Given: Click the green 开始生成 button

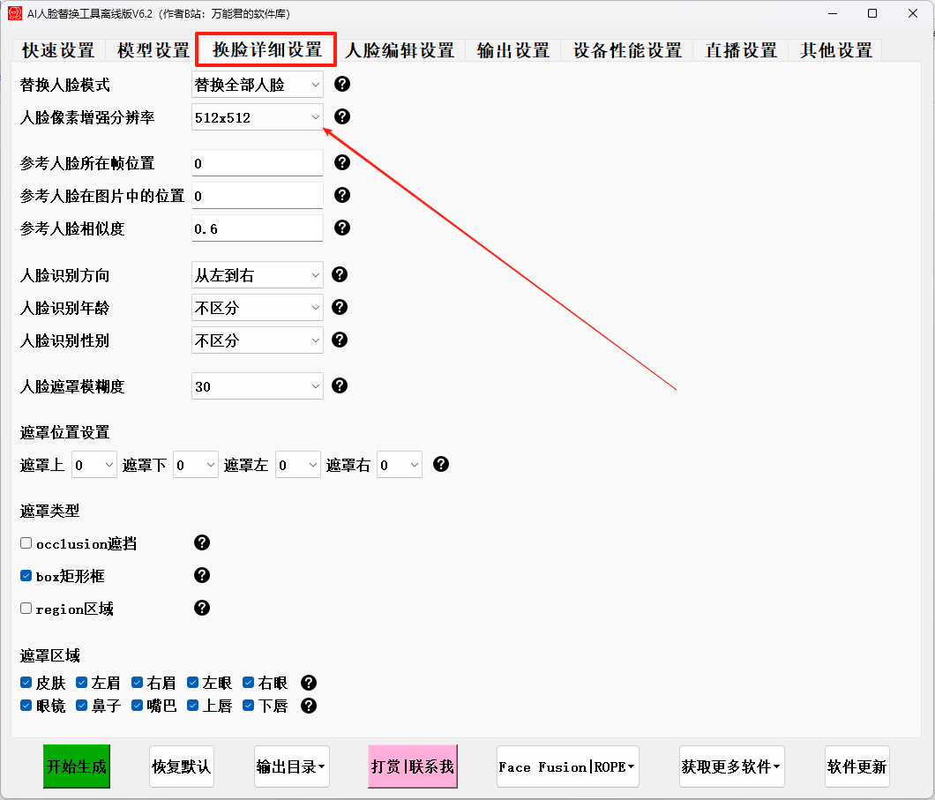Looking at the screenshot, I should pyautogui.click(x=77, y=766).
